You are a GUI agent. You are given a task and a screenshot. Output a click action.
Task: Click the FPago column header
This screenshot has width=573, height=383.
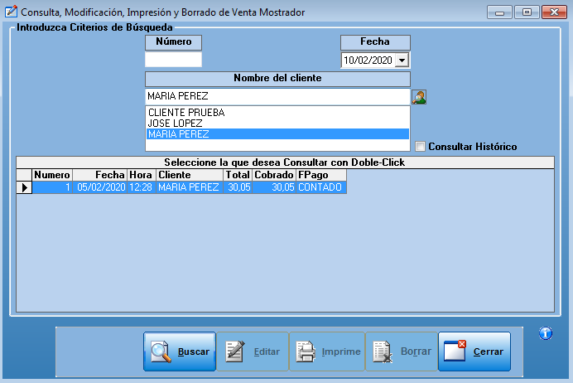[321, 175]
